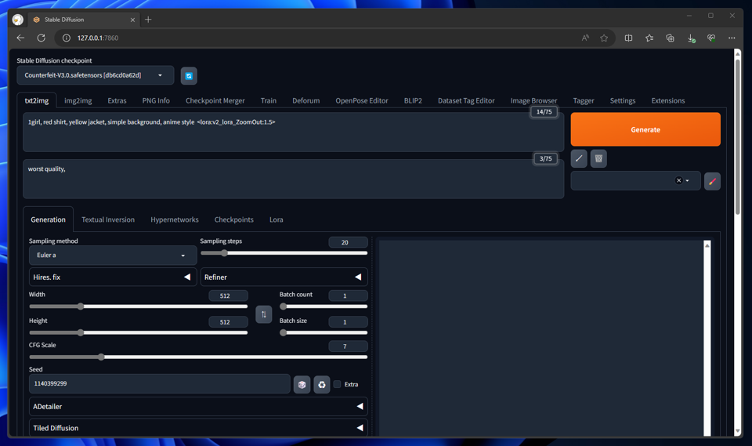Open the browser downloads
This screenshot has width=752, height=446.
coord(691,38)
